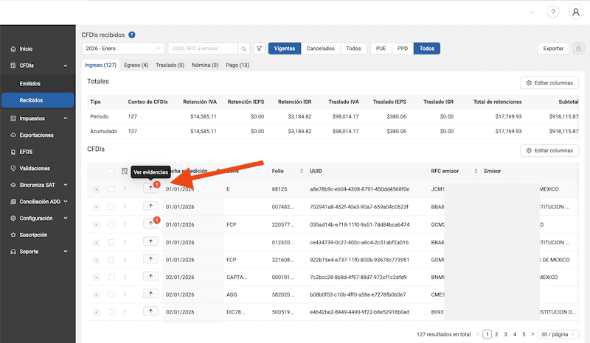Viewport: 590px width, 343px height.
Task: Click the search magnifier icon
Action: 244,49
